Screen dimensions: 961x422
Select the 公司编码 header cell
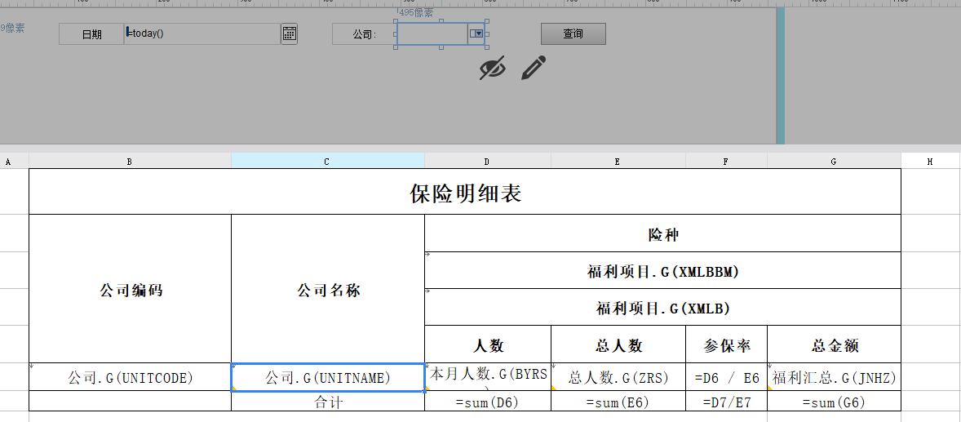(x=130, y=288)
